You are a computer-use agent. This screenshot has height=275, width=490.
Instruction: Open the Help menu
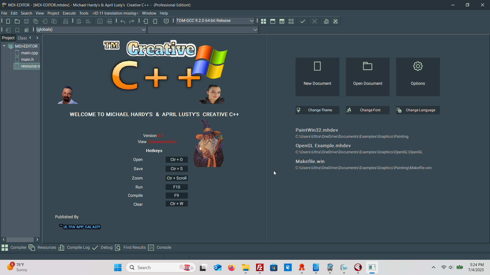pos(164,13)
